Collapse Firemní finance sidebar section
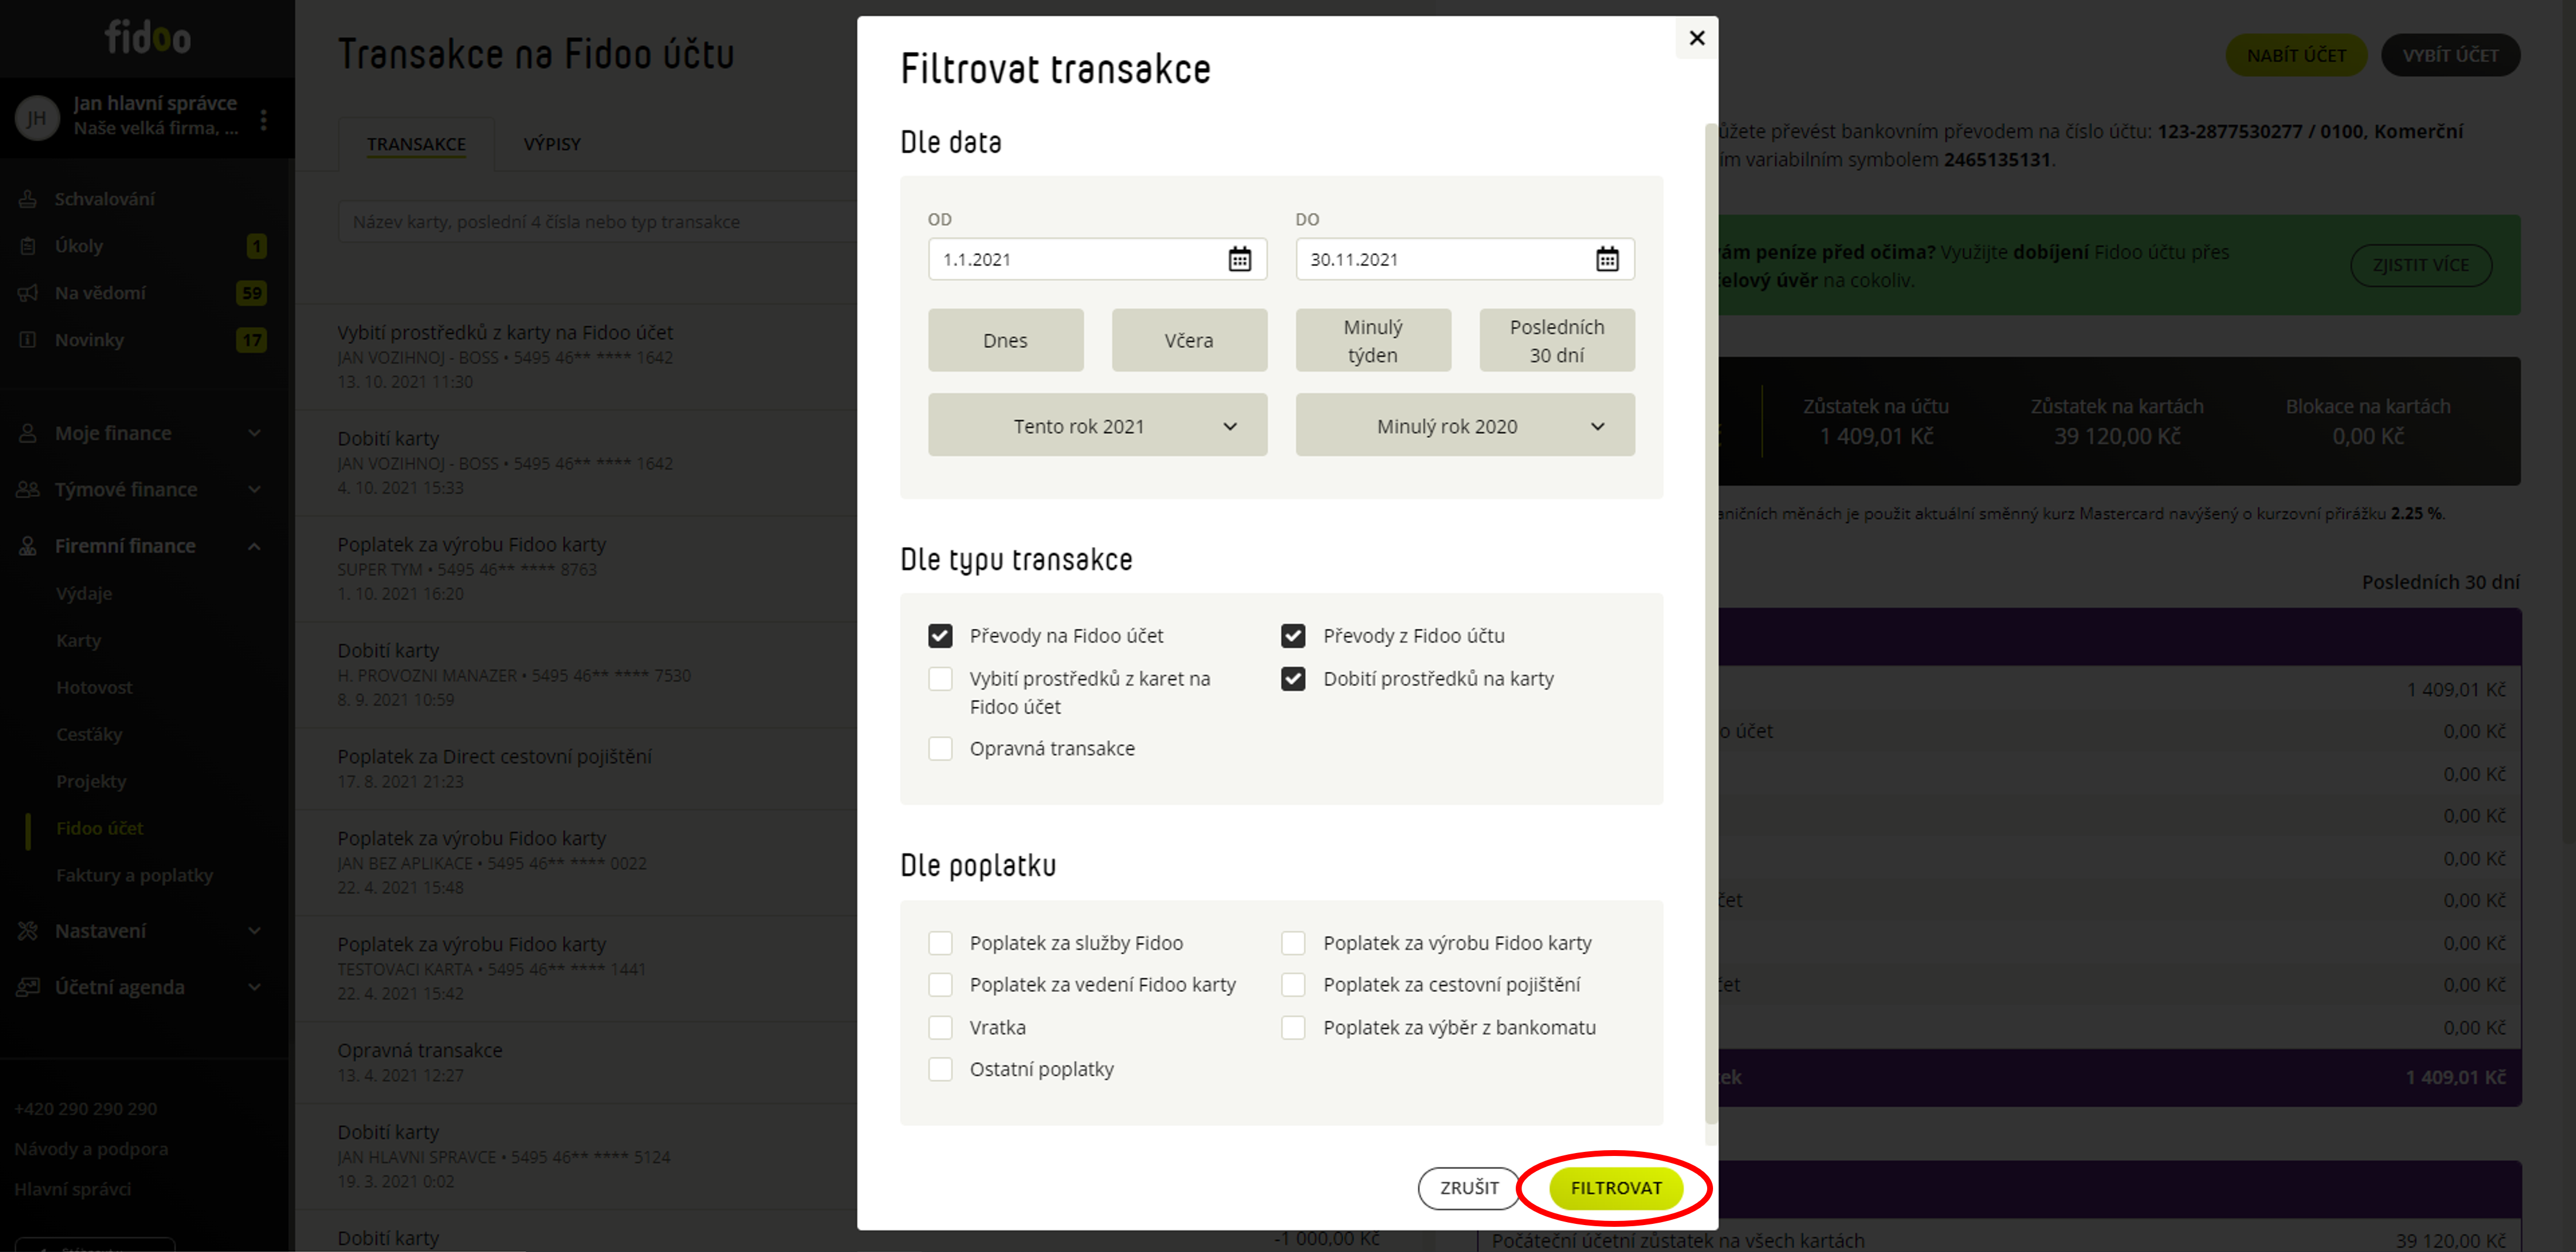The image size is (2576, 1252). coord(254,546)
